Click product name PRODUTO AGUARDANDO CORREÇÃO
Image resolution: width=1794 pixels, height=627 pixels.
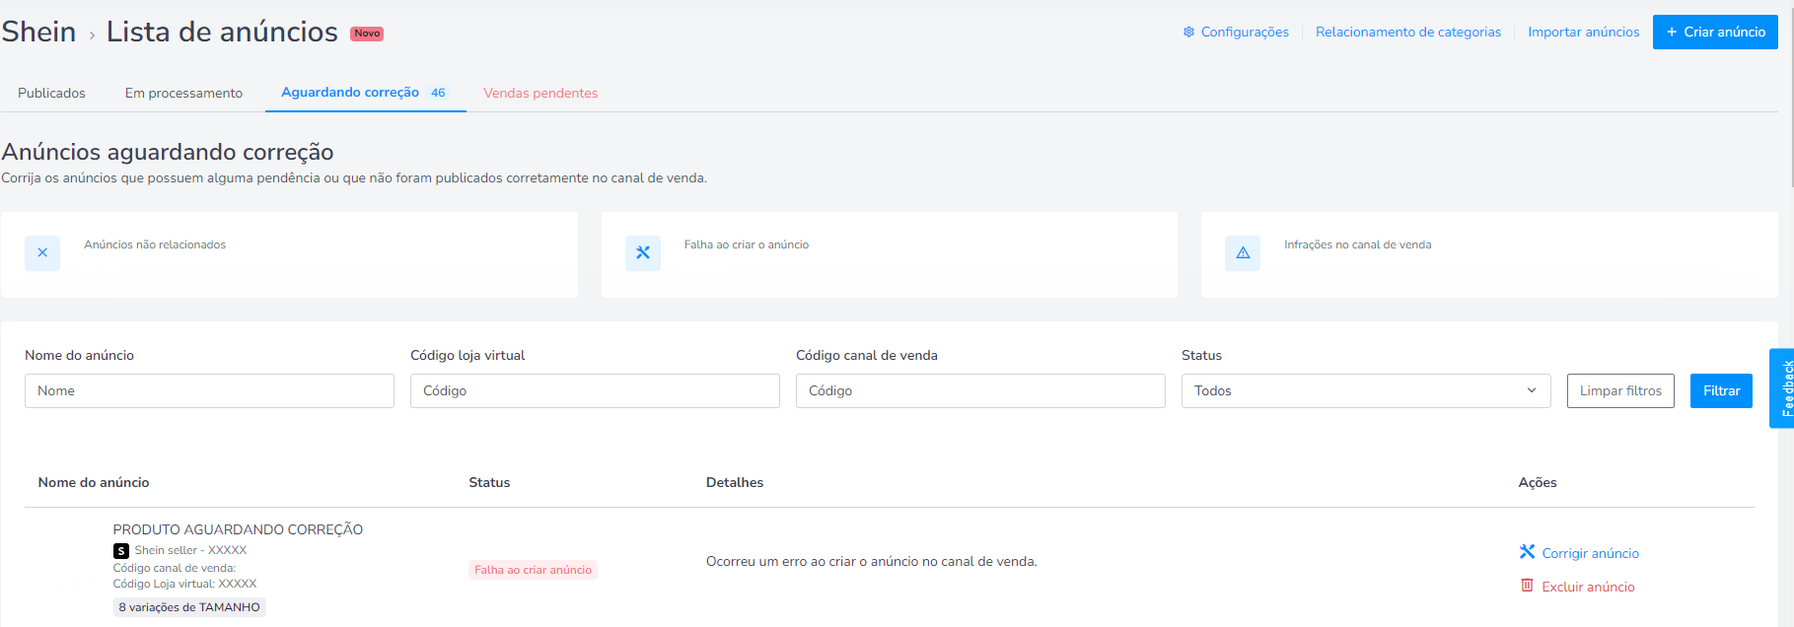(x=238, y=530)
